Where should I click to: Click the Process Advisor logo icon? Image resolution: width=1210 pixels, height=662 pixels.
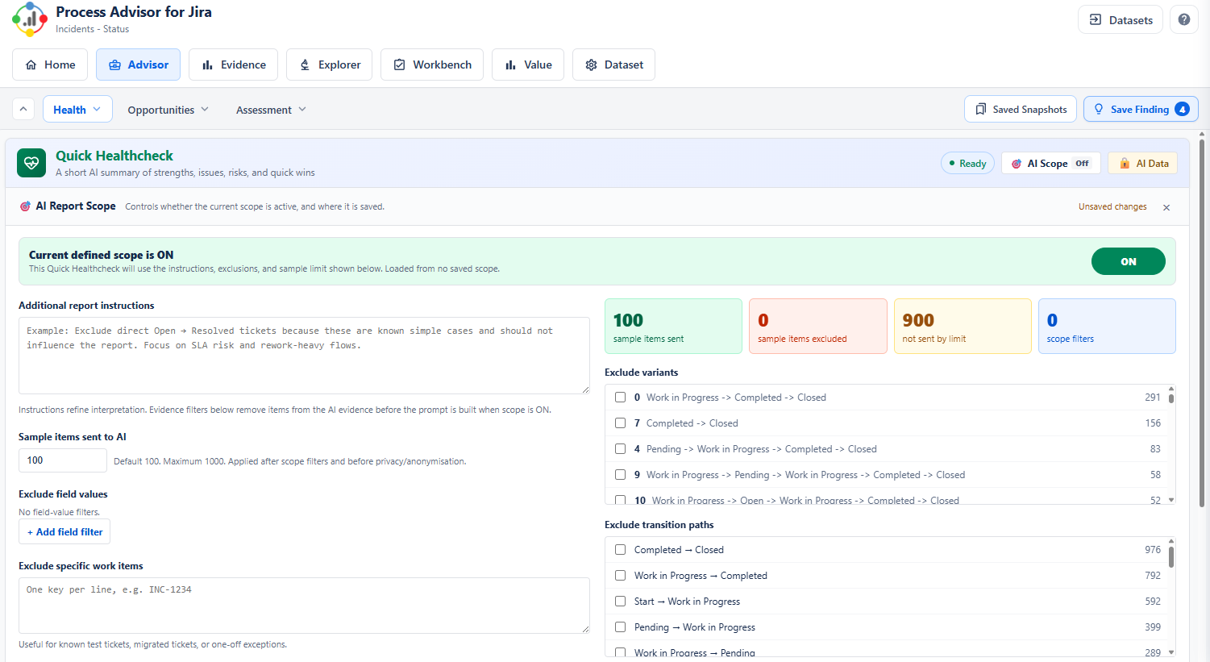(x=30, y=19)
